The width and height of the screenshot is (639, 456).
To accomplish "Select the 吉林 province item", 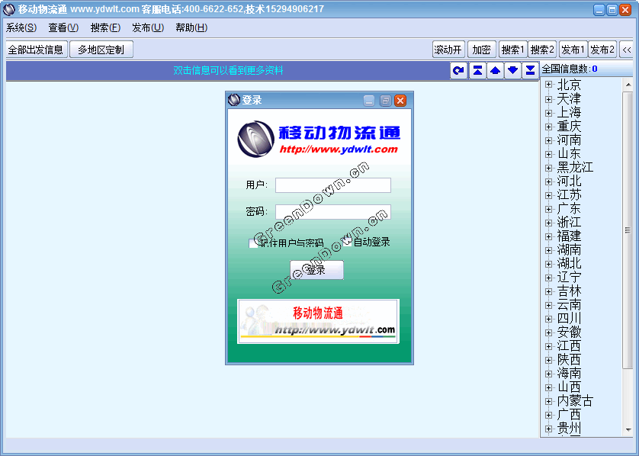I will coord(570,291).
